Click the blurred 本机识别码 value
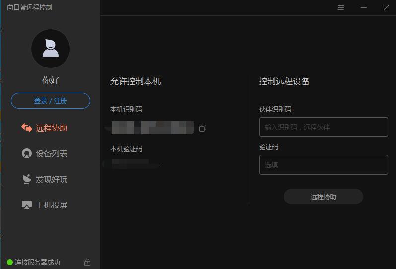 coord(152,128)
